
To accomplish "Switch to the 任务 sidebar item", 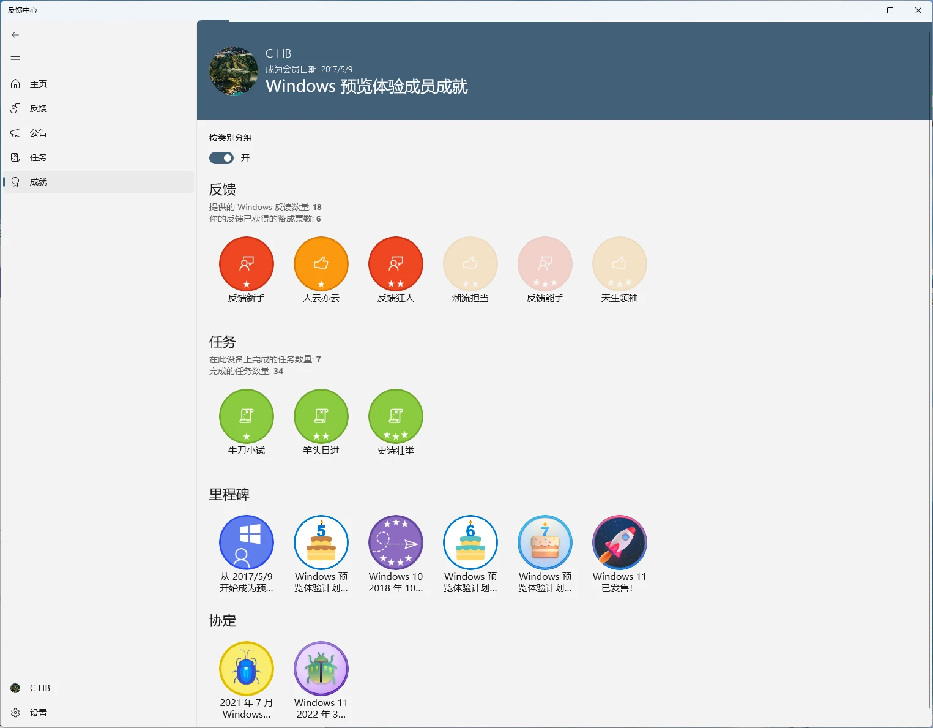I will (38, 157).
